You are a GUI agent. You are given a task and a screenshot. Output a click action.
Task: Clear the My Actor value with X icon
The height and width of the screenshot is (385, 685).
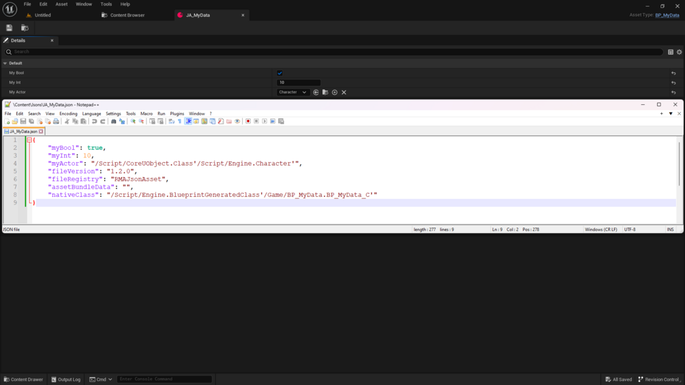point(344,92)
